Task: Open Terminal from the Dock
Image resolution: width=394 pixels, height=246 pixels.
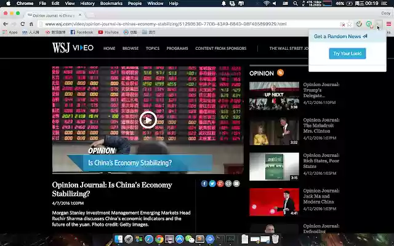Action: click(220, 239)
